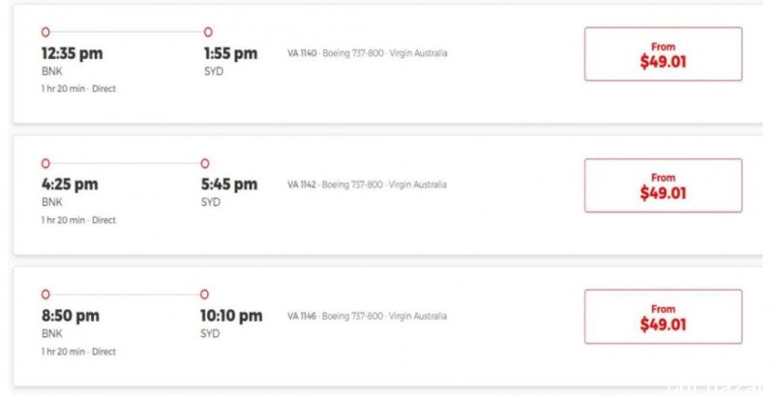
Task: Click the 10:10 pm SYD arrival time
Action: tap(231, 316)
